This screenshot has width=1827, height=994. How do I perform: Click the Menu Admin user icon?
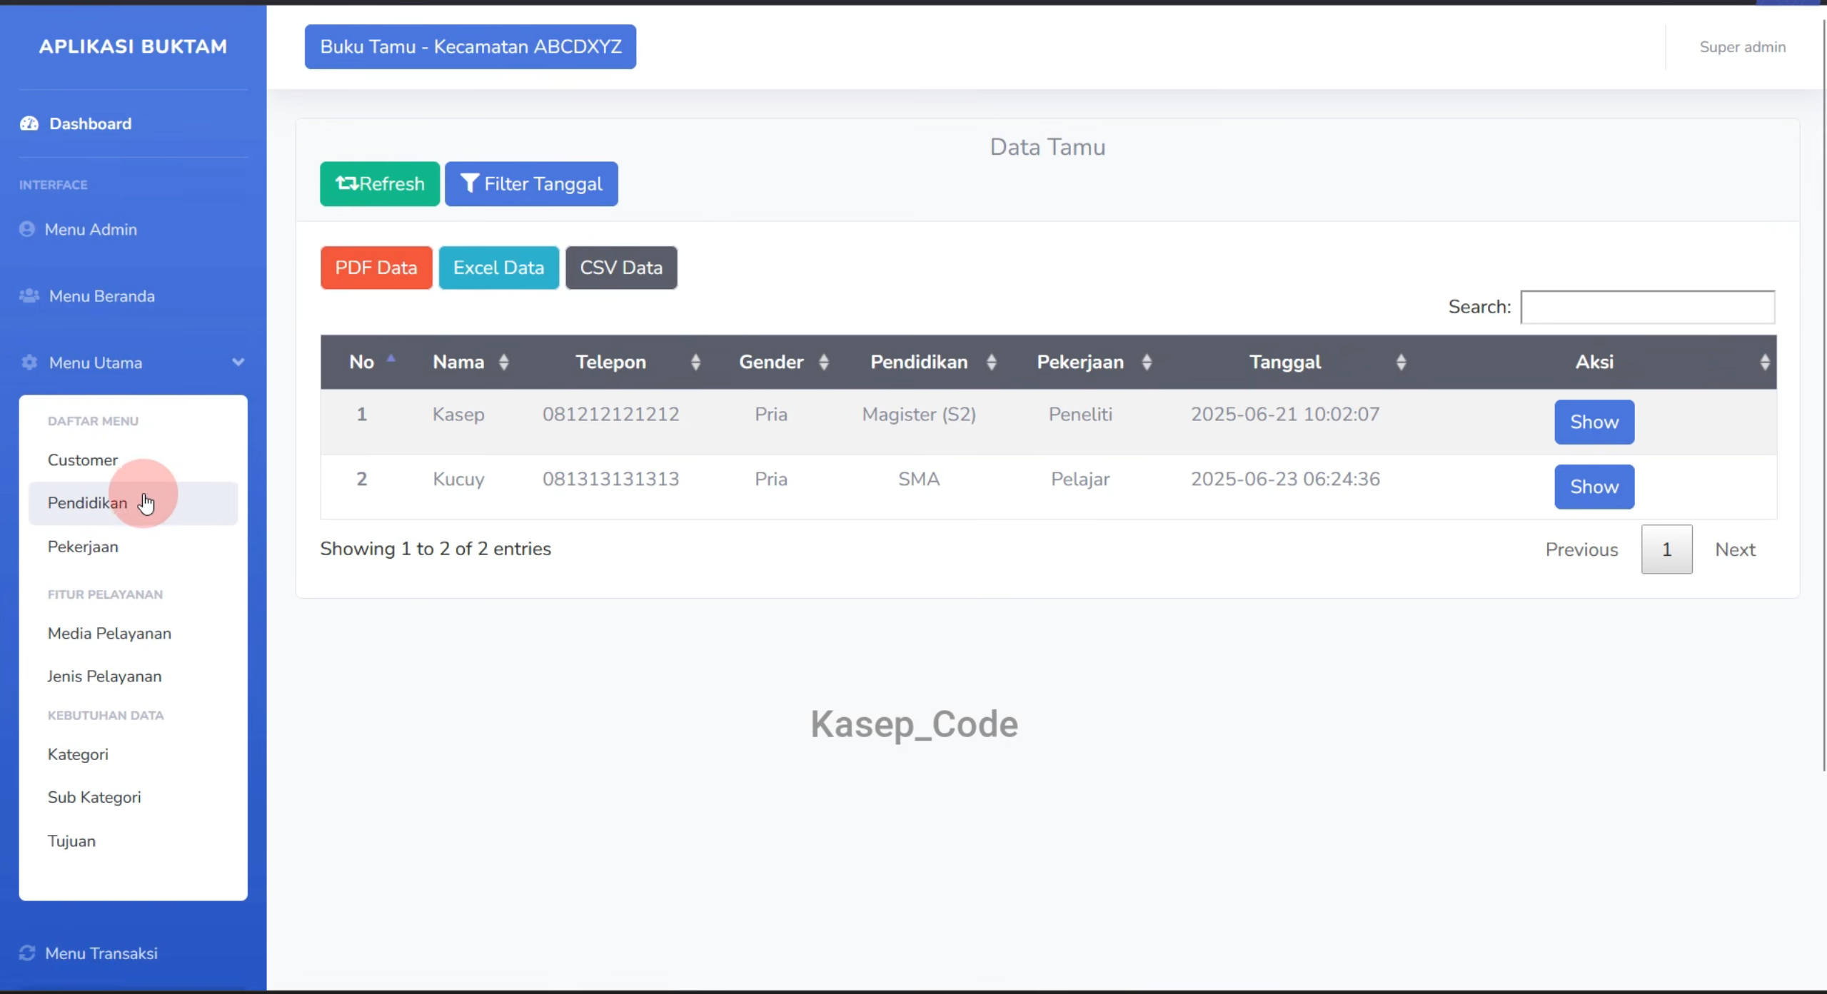coord(27,229)
